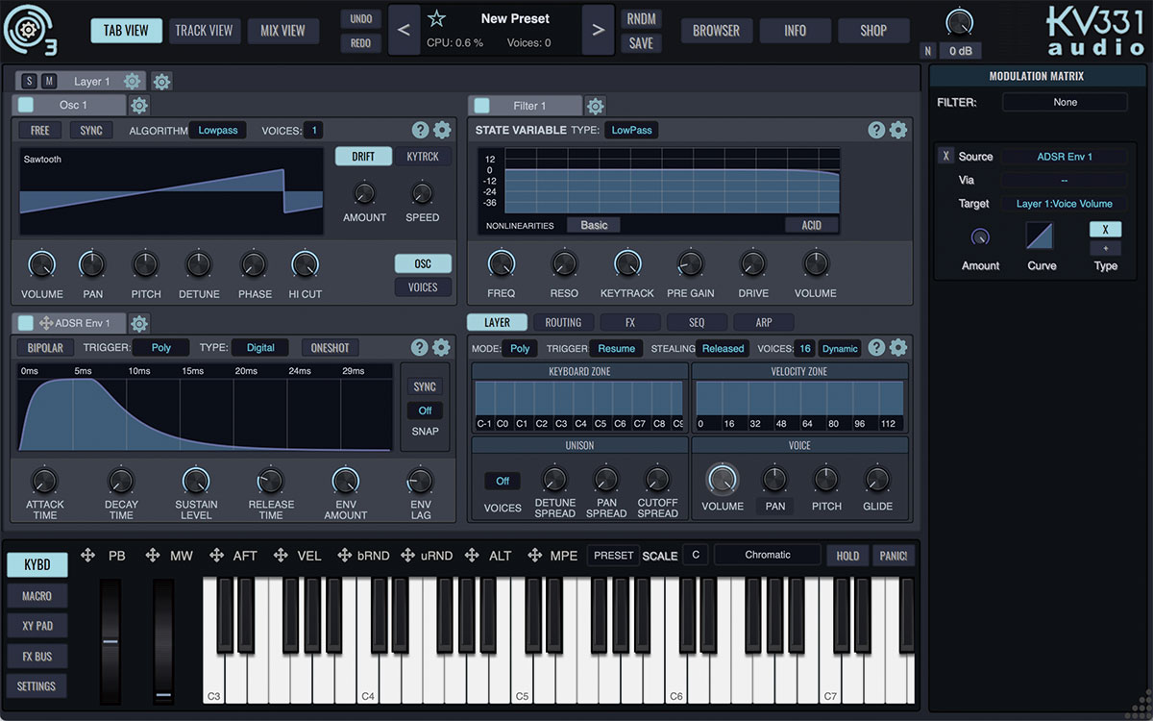Click the RNDM randomize button
The image size is (1153, 721).
[641, 19]
